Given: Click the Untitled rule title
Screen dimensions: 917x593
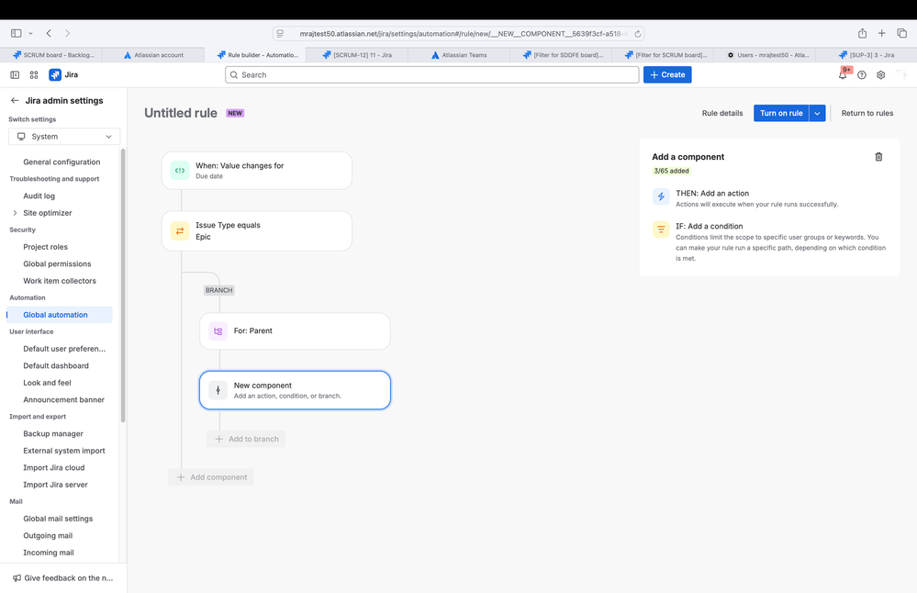Looking at the screenshot, I should 181,113.
